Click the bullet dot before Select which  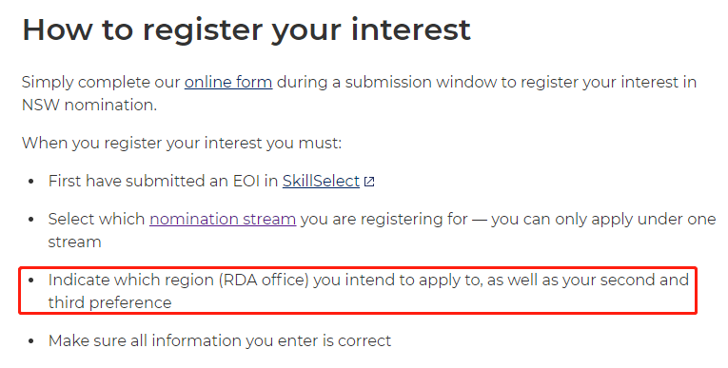[31, 220]
